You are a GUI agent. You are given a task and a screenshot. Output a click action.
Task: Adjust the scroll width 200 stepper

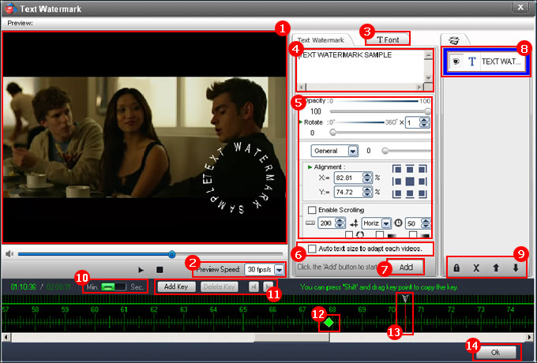coord(340,223)
